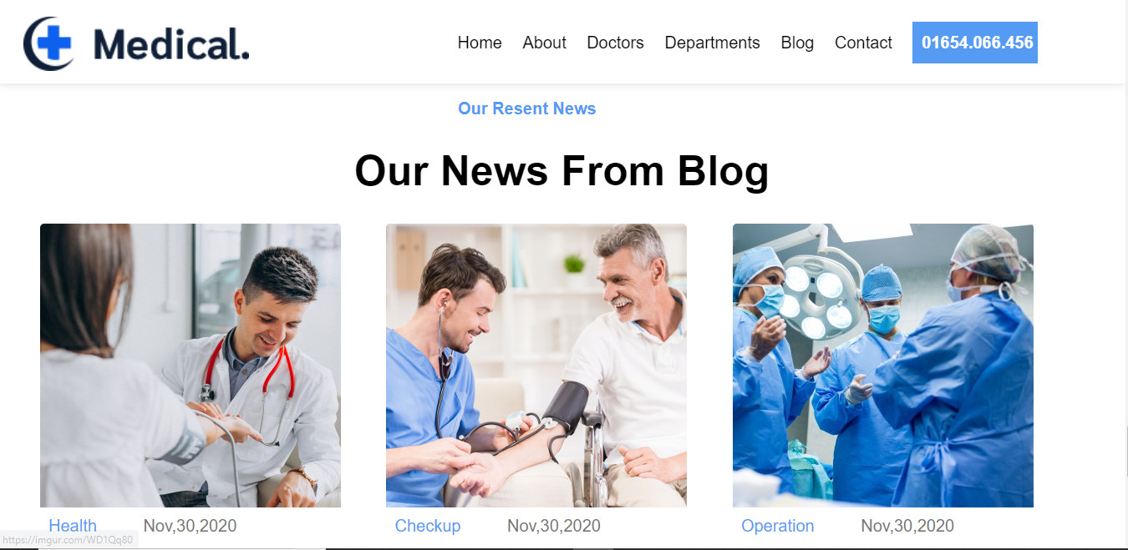Open the blood pressure checkup photo
The width and height of the screenshot is (1128, 550).
point(536,366)
